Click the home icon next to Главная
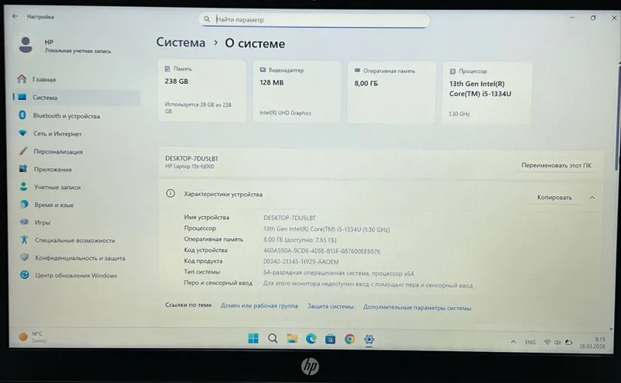621x383 pixels. tap(23, 79)
